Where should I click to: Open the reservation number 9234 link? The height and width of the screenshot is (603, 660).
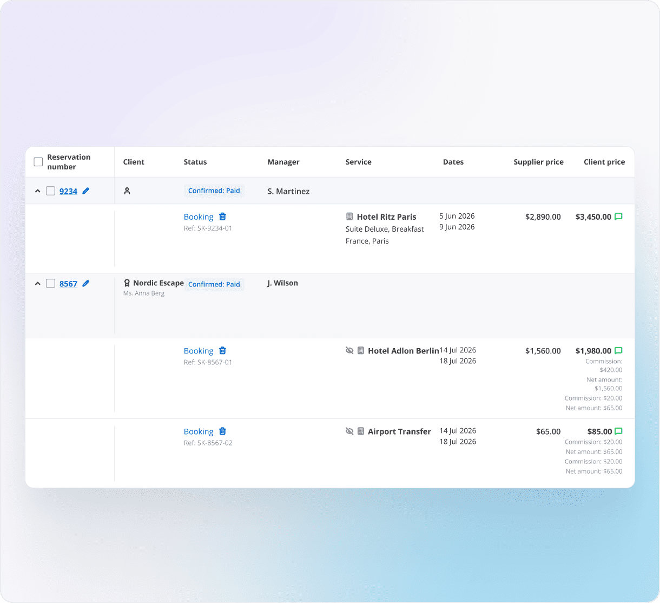(68, 191)
